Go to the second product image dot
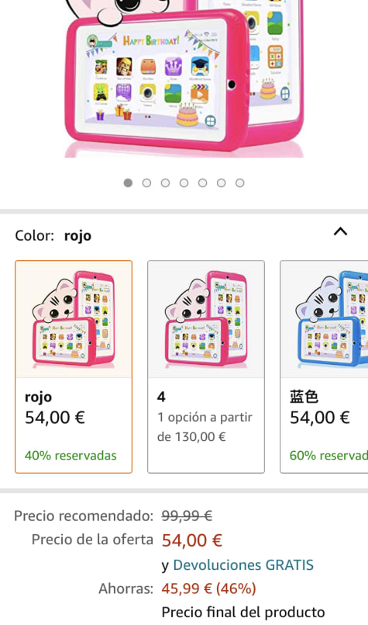Viewport: 368px width, 625px height. [x=146, y=183]
